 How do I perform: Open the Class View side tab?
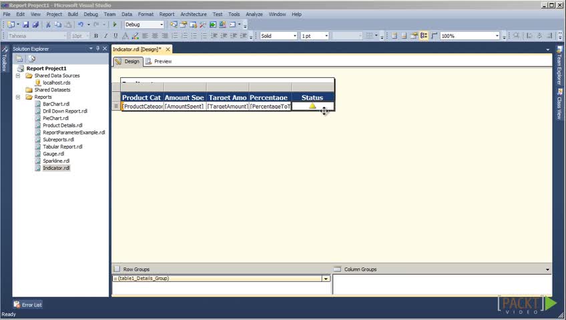point(559,105)
